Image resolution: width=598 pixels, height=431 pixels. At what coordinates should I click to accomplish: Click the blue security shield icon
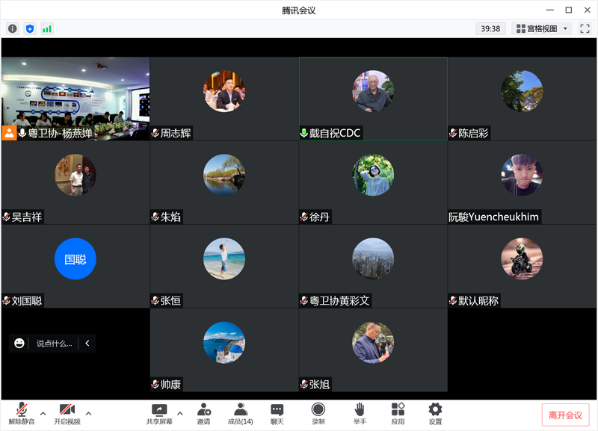30,28
